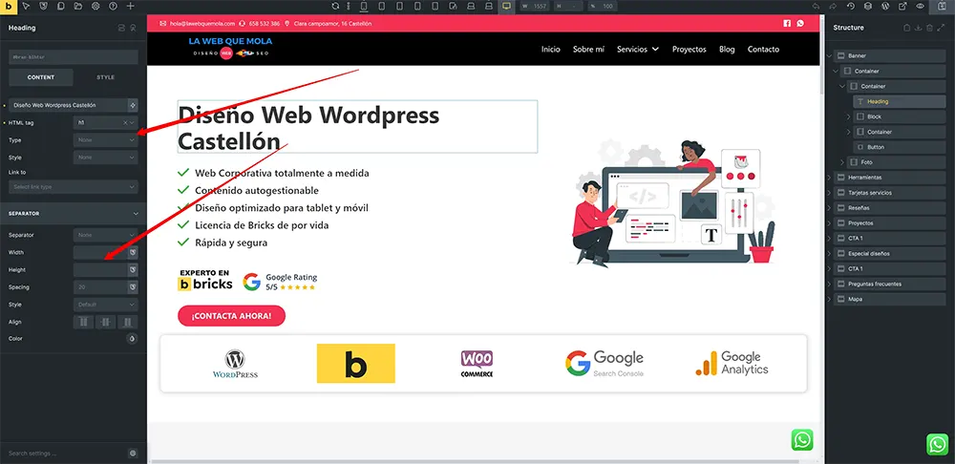Image resolution: width=955 pixels, height=464 pixels.
Task: Click the plus icon to add element
Action: click(131, 7)
